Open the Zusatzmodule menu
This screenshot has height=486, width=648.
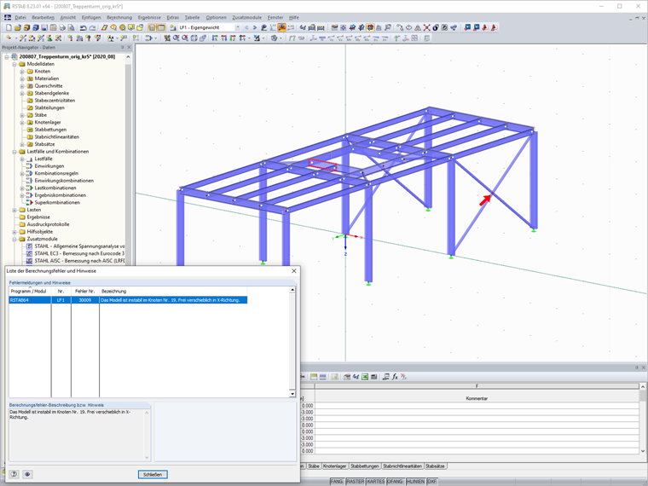click(x=246, y=17)
